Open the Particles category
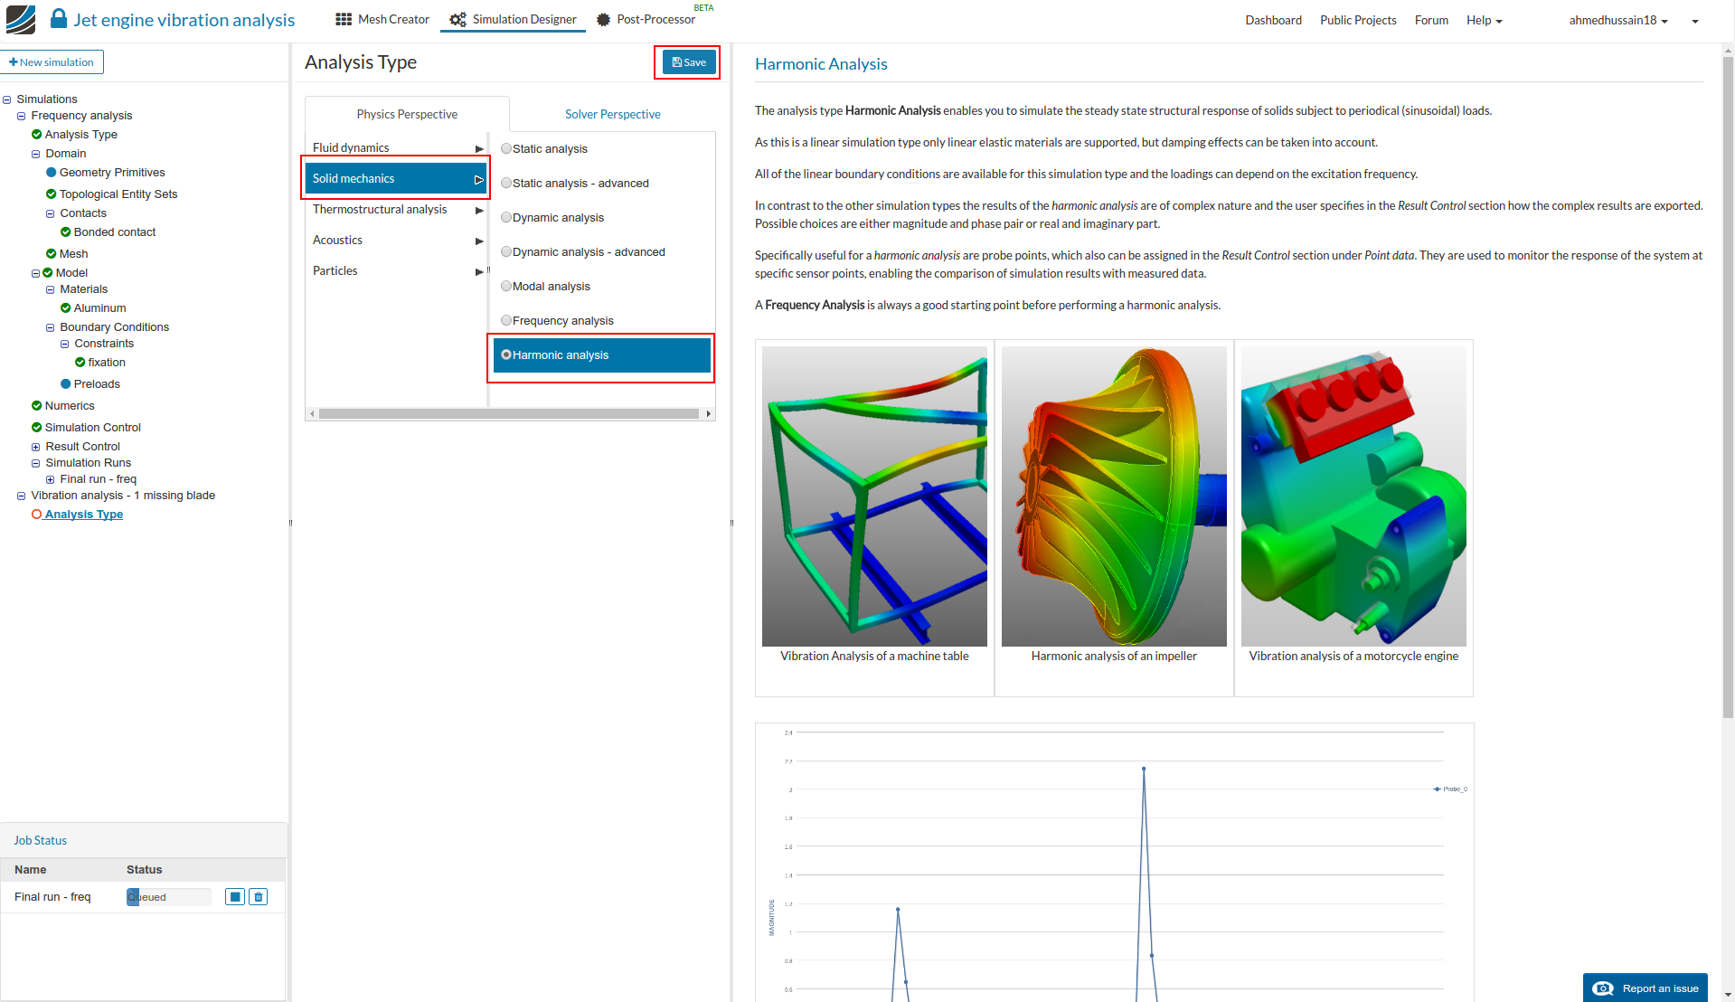Viewport: 1735px width, 1002px height. (396, 270)
